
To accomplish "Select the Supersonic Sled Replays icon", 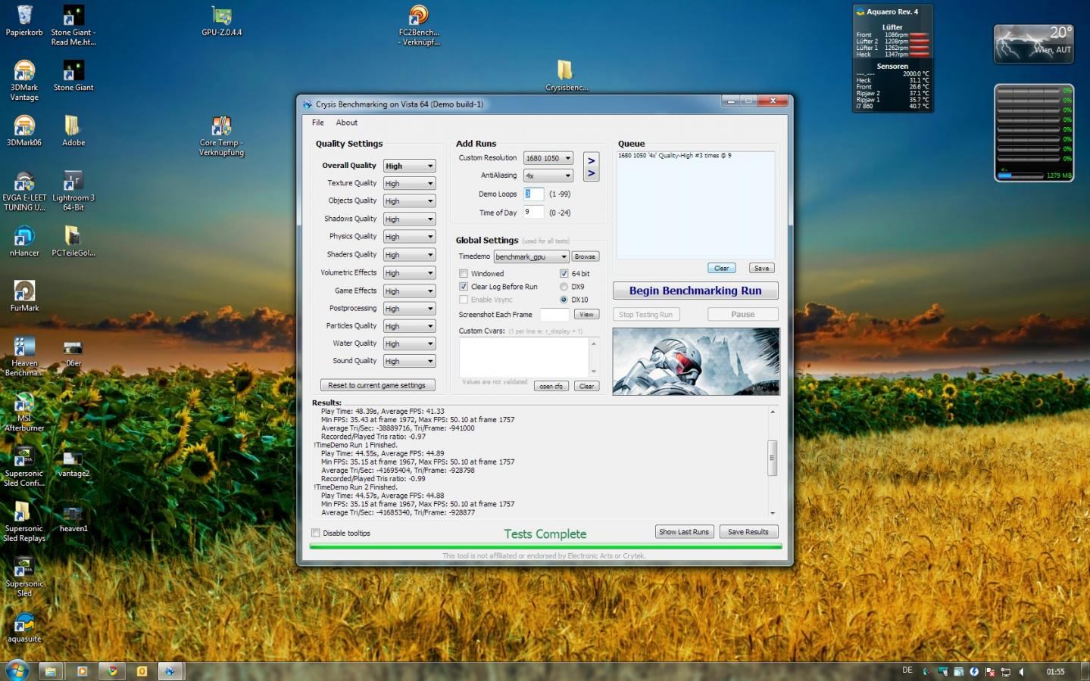I will (24, 522).
